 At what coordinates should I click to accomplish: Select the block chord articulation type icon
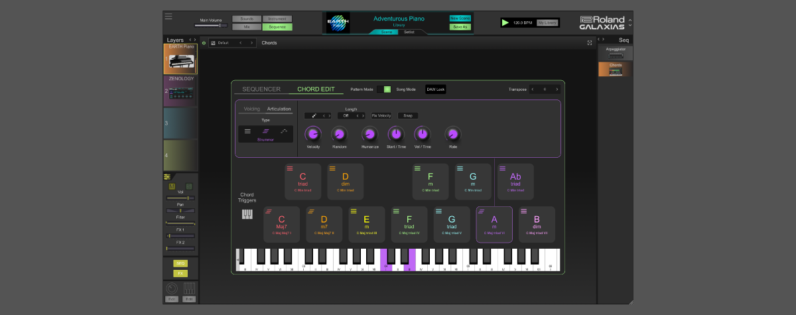(x=247, y=131)
